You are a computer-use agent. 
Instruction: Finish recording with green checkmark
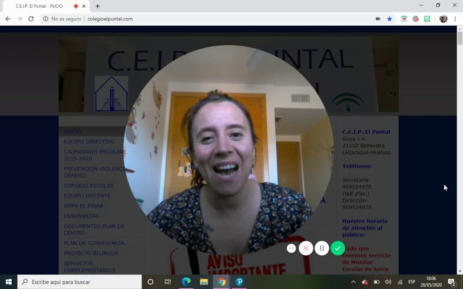(338, 248)
